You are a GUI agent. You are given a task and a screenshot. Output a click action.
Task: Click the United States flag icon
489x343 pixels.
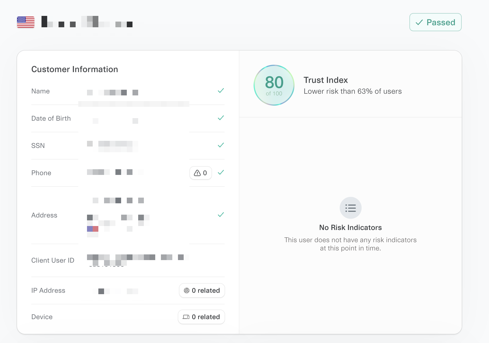click(x=26, y=22)
